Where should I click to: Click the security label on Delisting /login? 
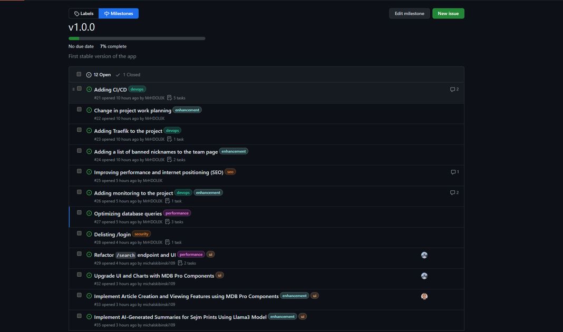tap(141, 234)
